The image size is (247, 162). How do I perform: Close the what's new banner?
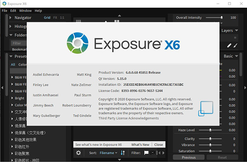coord(158,145)
